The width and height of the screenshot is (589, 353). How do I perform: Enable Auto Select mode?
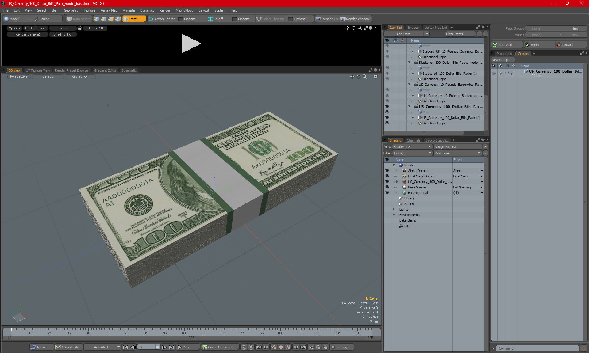click(79, 19)
